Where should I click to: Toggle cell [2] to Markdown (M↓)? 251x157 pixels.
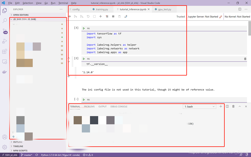tap(88, 59)
